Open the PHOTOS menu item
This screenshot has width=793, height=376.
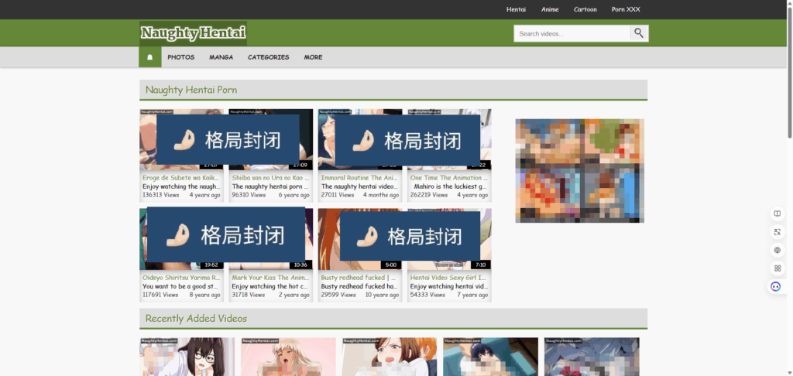click(x=181, y=57)
